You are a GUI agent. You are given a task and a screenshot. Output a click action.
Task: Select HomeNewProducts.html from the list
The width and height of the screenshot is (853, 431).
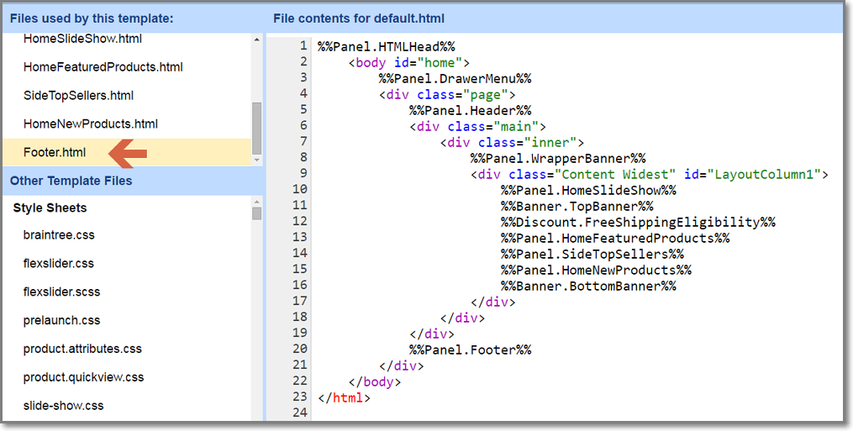[x=91, y=124]
